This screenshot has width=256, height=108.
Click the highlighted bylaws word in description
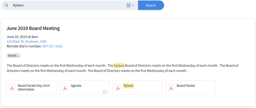coord(119,65)
